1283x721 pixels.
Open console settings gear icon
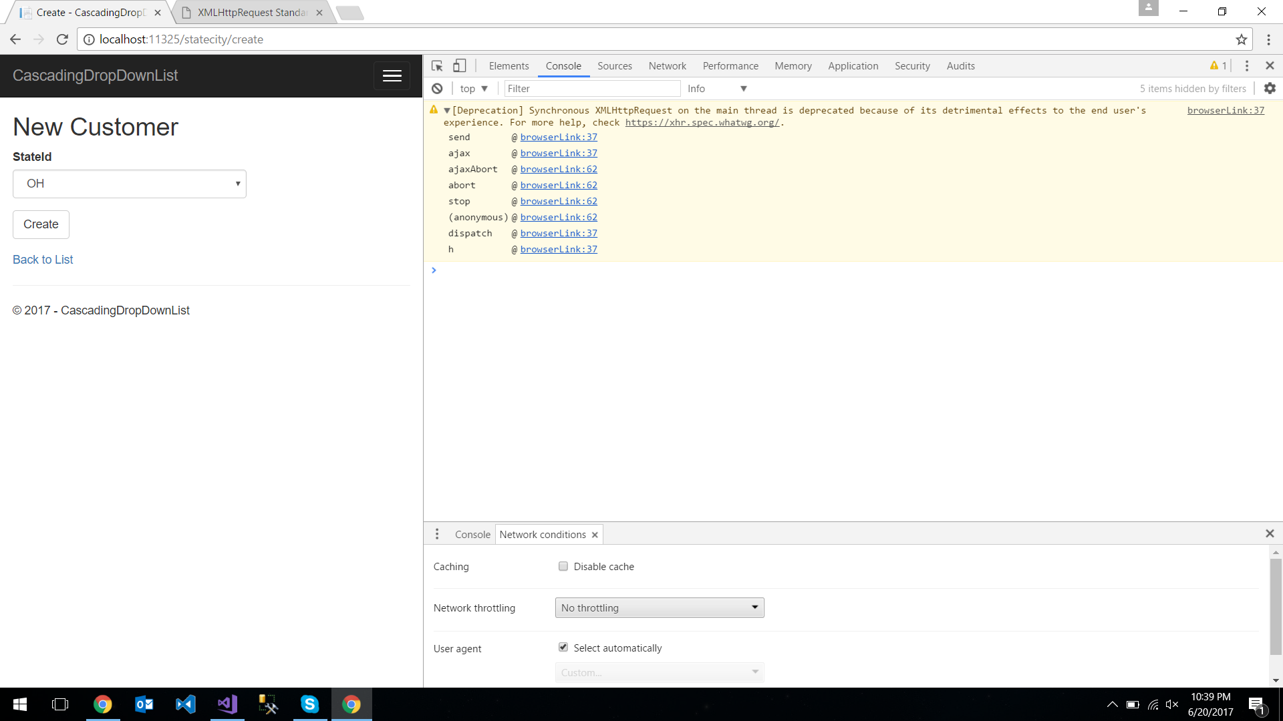[1270, 88]
